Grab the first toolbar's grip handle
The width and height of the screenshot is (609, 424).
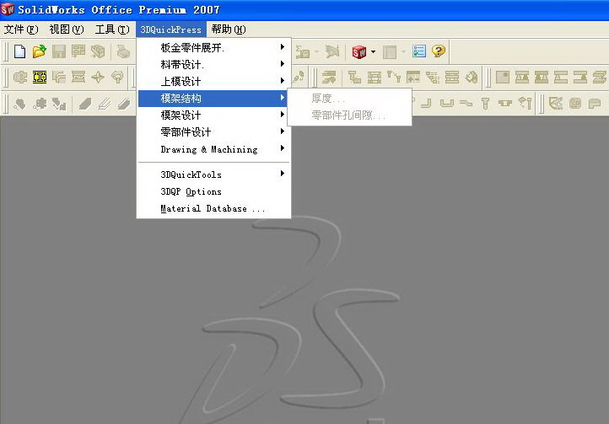point(6,51)
